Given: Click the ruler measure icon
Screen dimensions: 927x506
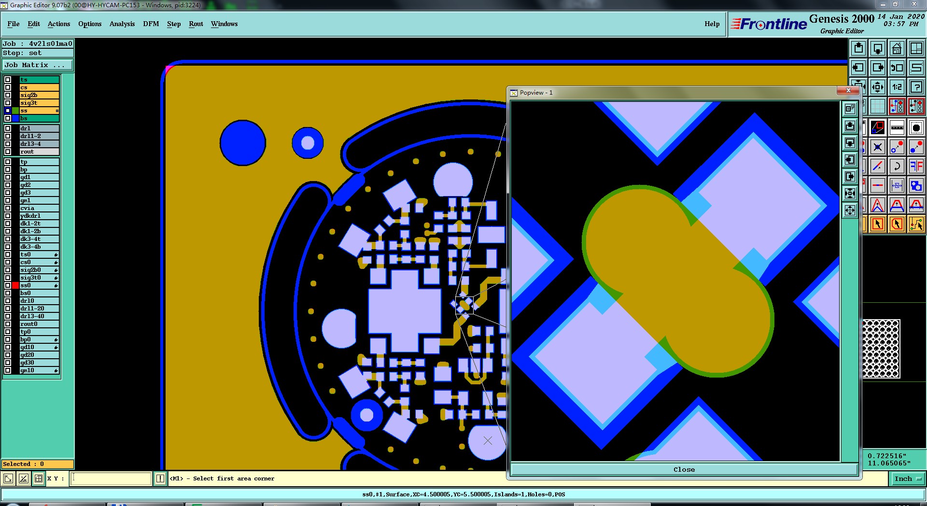Looking at the screenshot, I should coord(897,128).
